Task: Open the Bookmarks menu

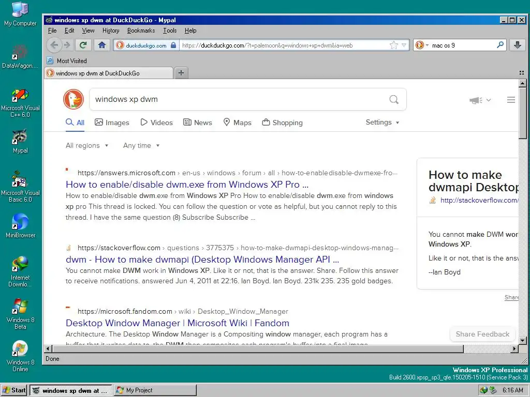Action: [141, 30]
